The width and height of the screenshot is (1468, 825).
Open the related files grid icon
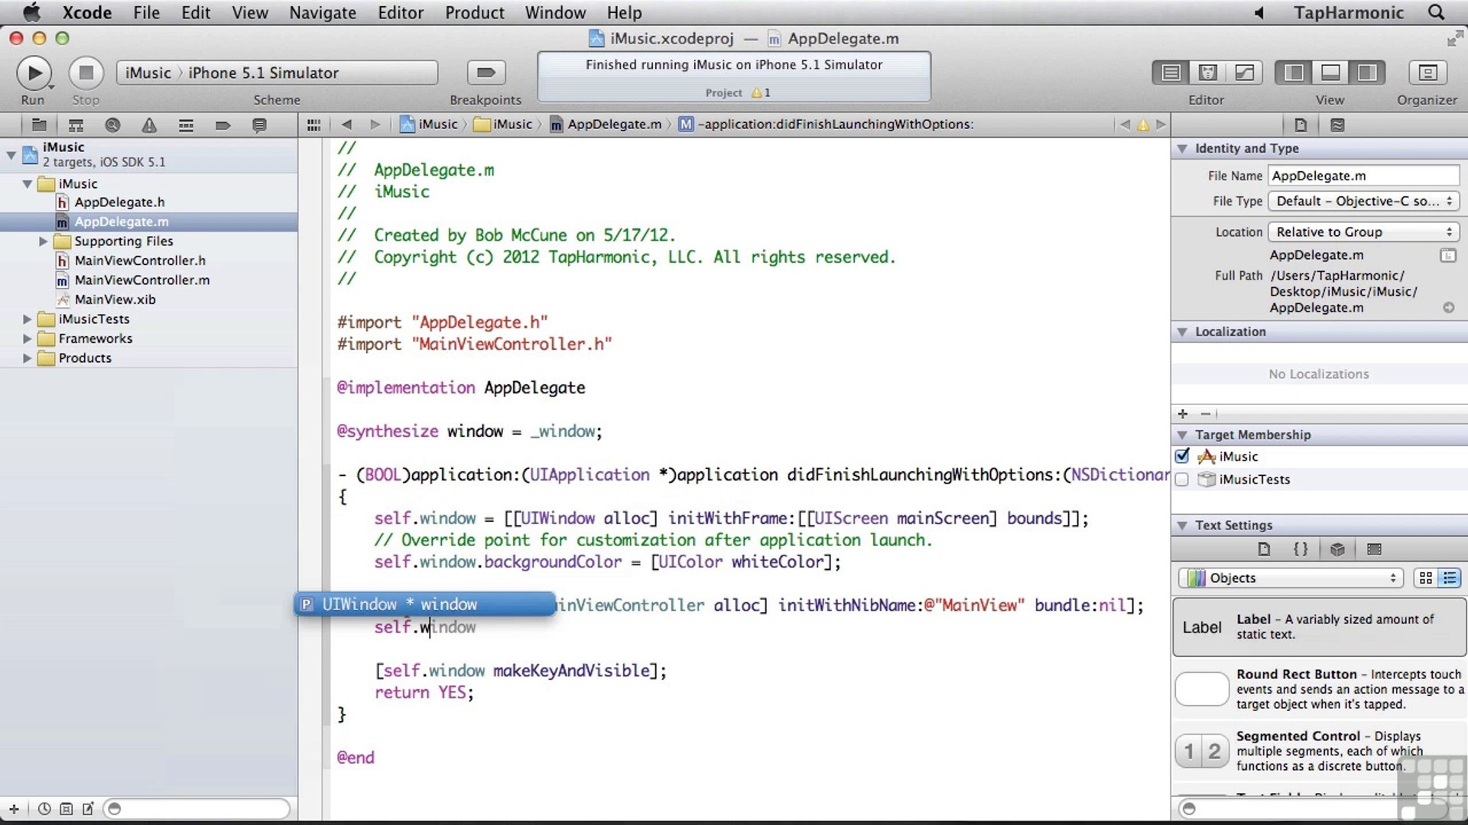click(313, 125)
